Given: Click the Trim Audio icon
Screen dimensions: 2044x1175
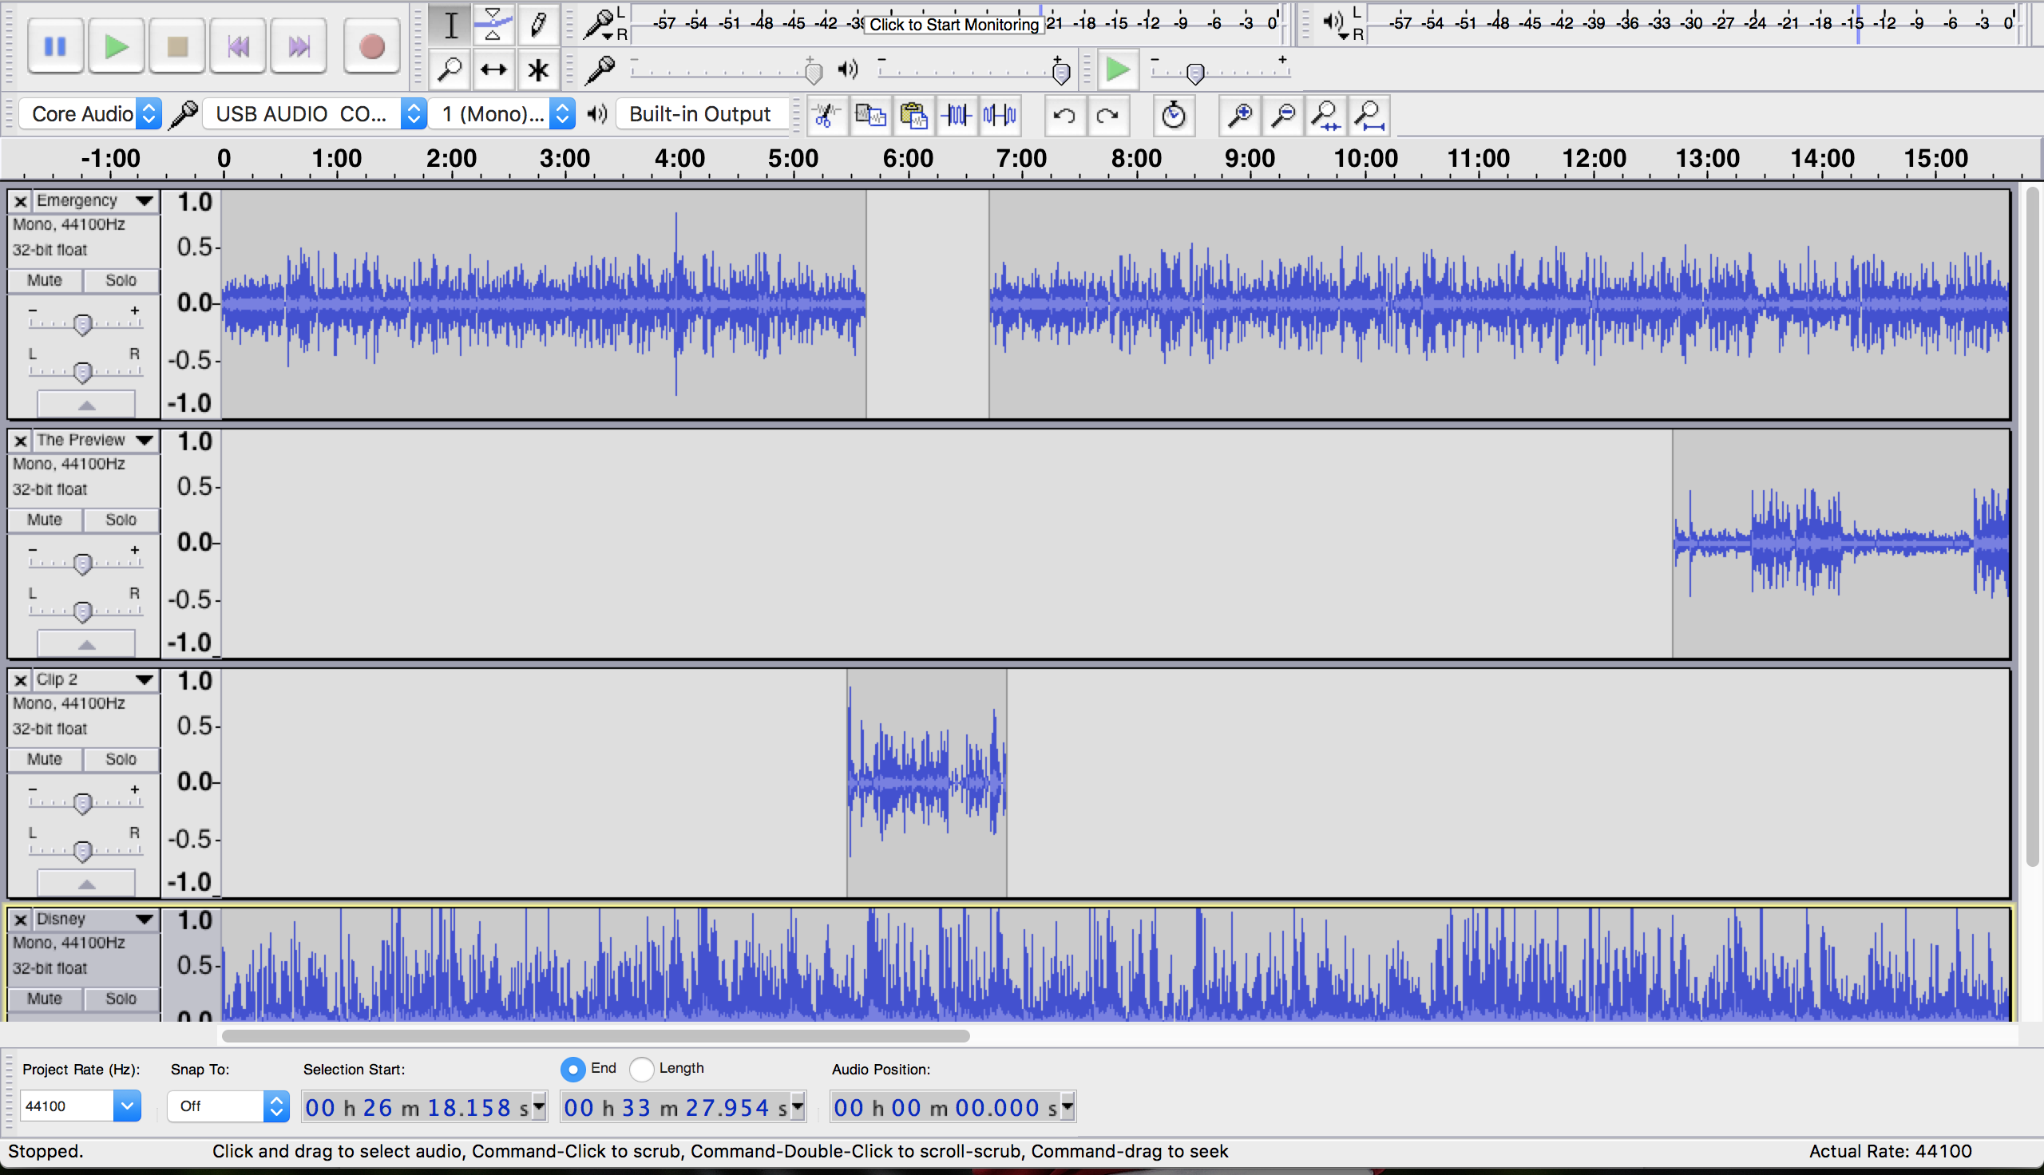Looking at the screenshot, I should (957, 116).
